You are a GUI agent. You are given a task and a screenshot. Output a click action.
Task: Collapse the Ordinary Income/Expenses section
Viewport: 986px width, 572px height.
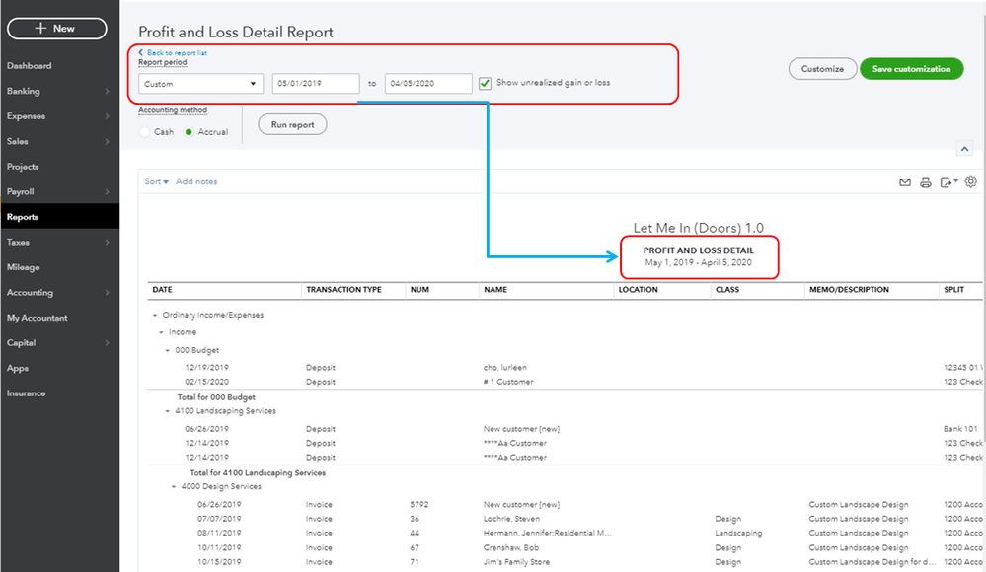154,316
